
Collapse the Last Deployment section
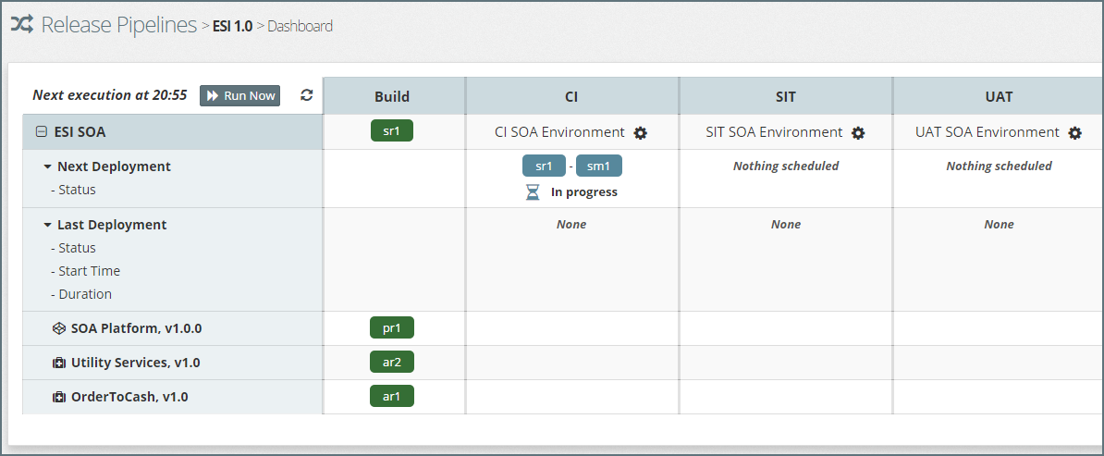pos(47,226)
